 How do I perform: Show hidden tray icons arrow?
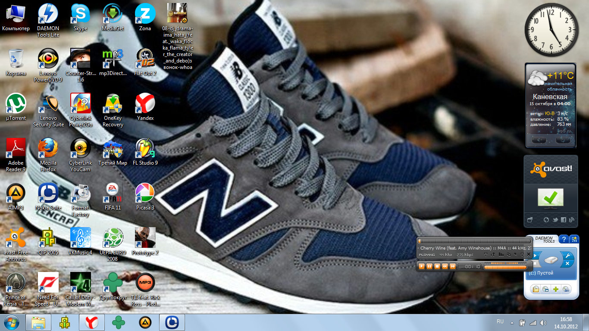(512, 322)
